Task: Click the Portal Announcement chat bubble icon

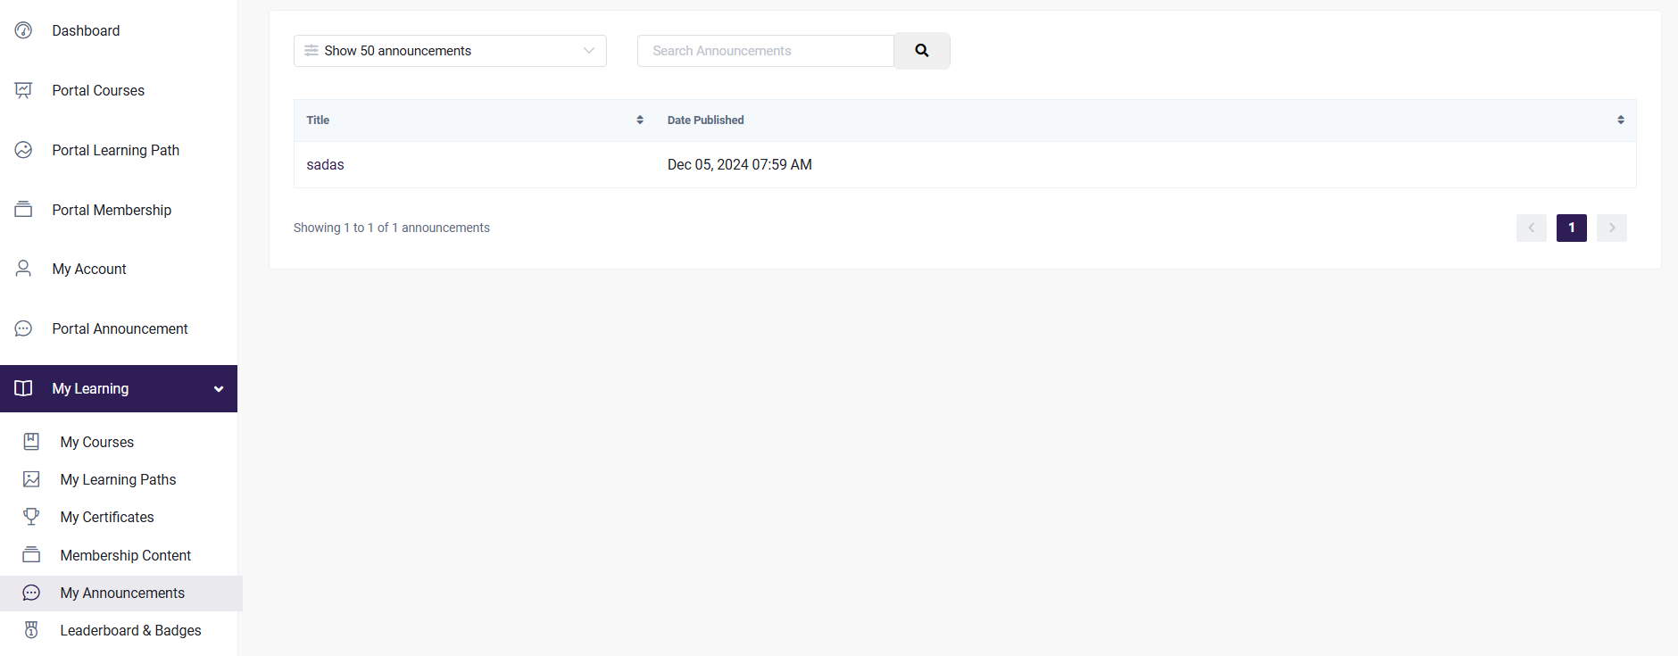Action: click(x=23, y=328)
